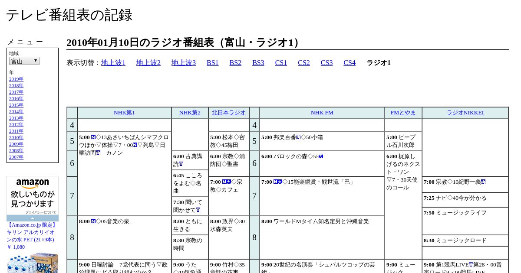Click the rebroadcast icon after 古典講読
This screenshot has width=521, height=273.
[181, 164]
